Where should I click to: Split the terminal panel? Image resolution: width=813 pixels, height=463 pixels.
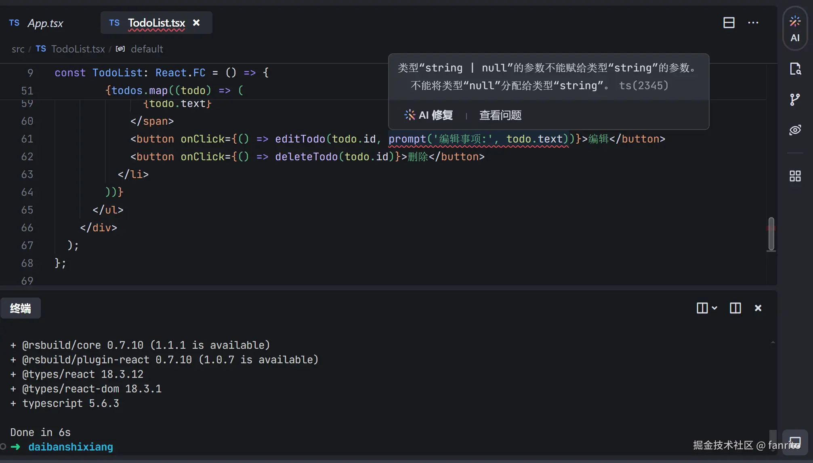pos(735,308)
